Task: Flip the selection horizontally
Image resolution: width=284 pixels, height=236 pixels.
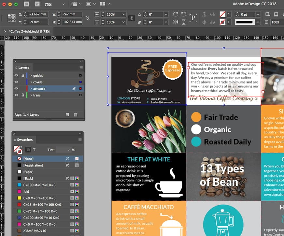Action: (x=175, y=22)
